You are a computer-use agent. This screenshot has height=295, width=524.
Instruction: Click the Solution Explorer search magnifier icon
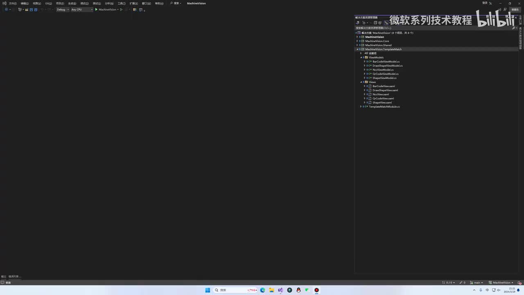[514, 28]
